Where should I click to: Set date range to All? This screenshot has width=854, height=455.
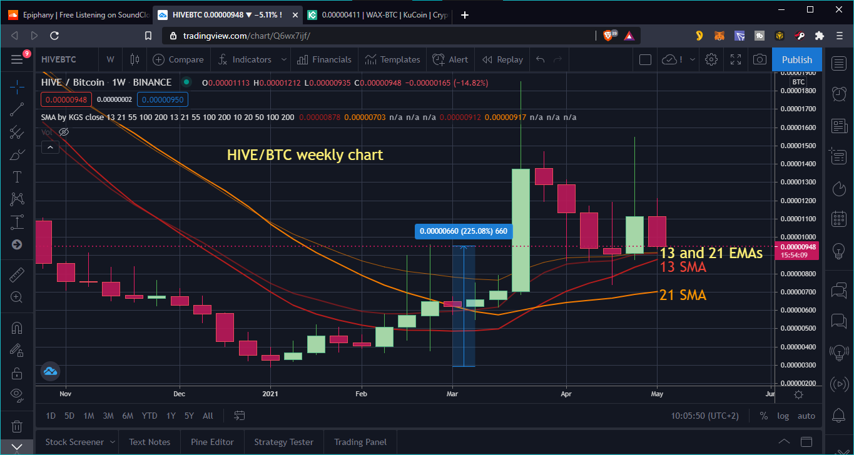point(208,416)
